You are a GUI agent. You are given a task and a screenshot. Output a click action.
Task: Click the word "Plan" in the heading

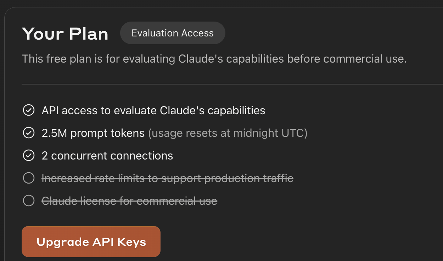pyautogui.click(x=89, y=34)
